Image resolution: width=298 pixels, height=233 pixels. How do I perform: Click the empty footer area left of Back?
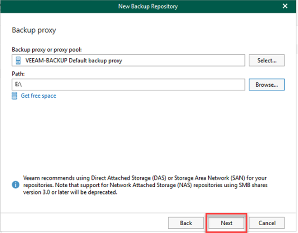pos(85,223)
